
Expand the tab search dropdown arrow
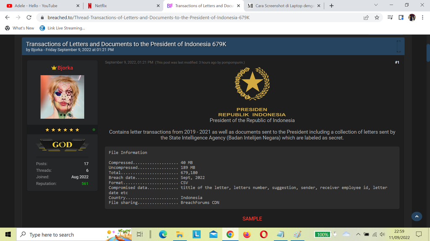click(375, 5)
